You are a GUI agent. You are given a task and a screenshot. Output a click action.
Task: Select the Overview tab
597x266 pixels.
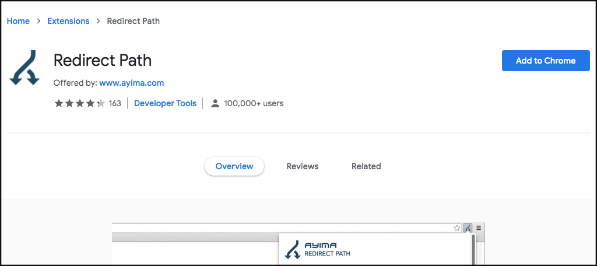(x=234, y=166)
